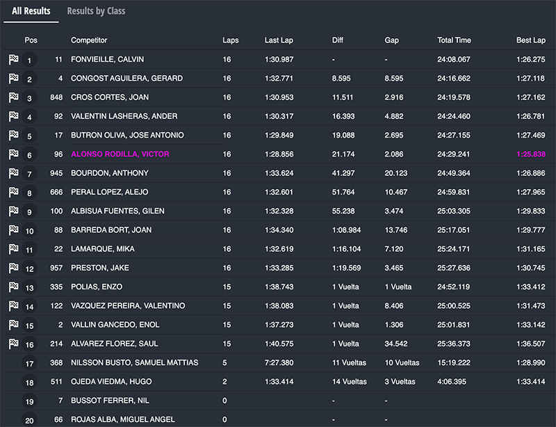Viewport: 556px width, 427px height.
Task: Open competitor Alonso Rodilla, Victor
Action: [120, 154]
